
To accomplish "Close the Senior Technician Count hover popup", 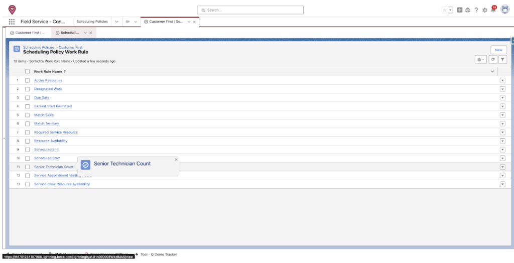I will (x=176, y=160).
